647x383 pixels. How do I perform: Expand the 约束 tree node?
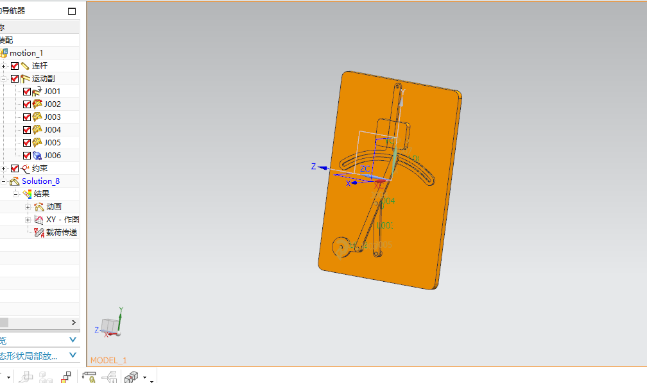[3, 168]
